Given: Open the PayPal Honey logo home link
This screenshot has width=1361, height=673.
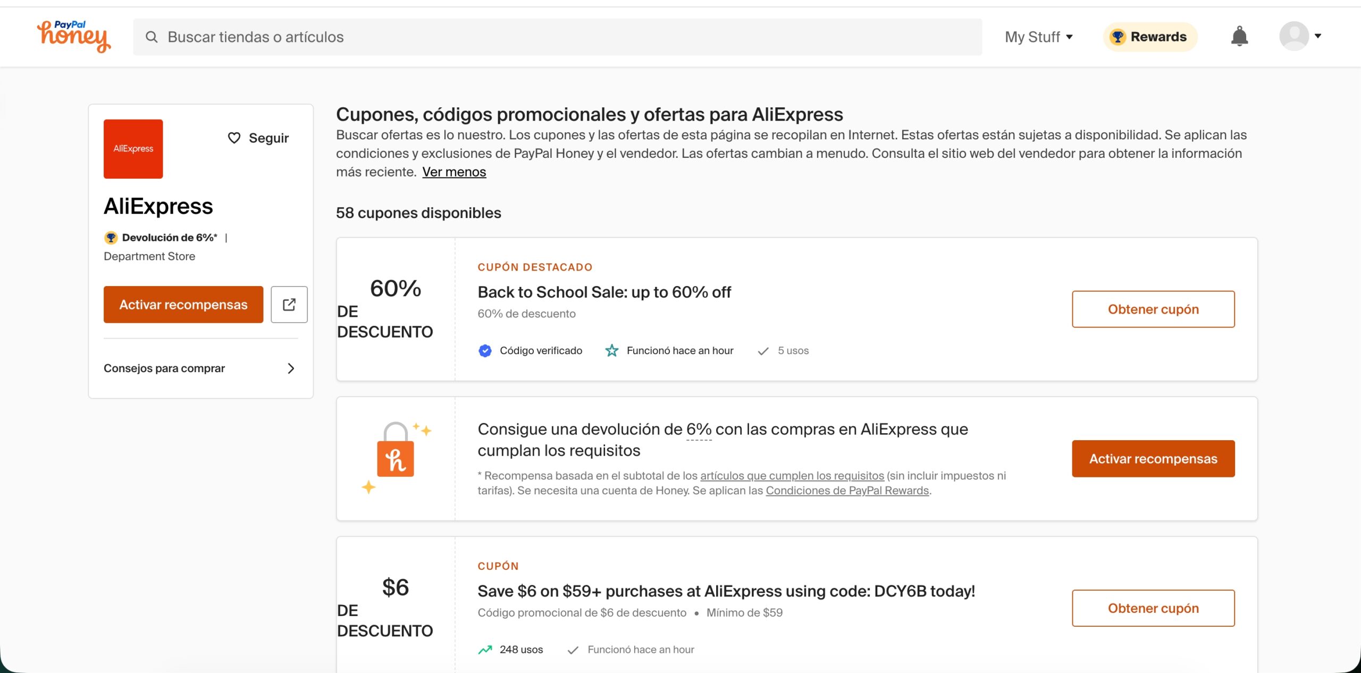Looking at the screenshot, I should click(x=74, y=36).
